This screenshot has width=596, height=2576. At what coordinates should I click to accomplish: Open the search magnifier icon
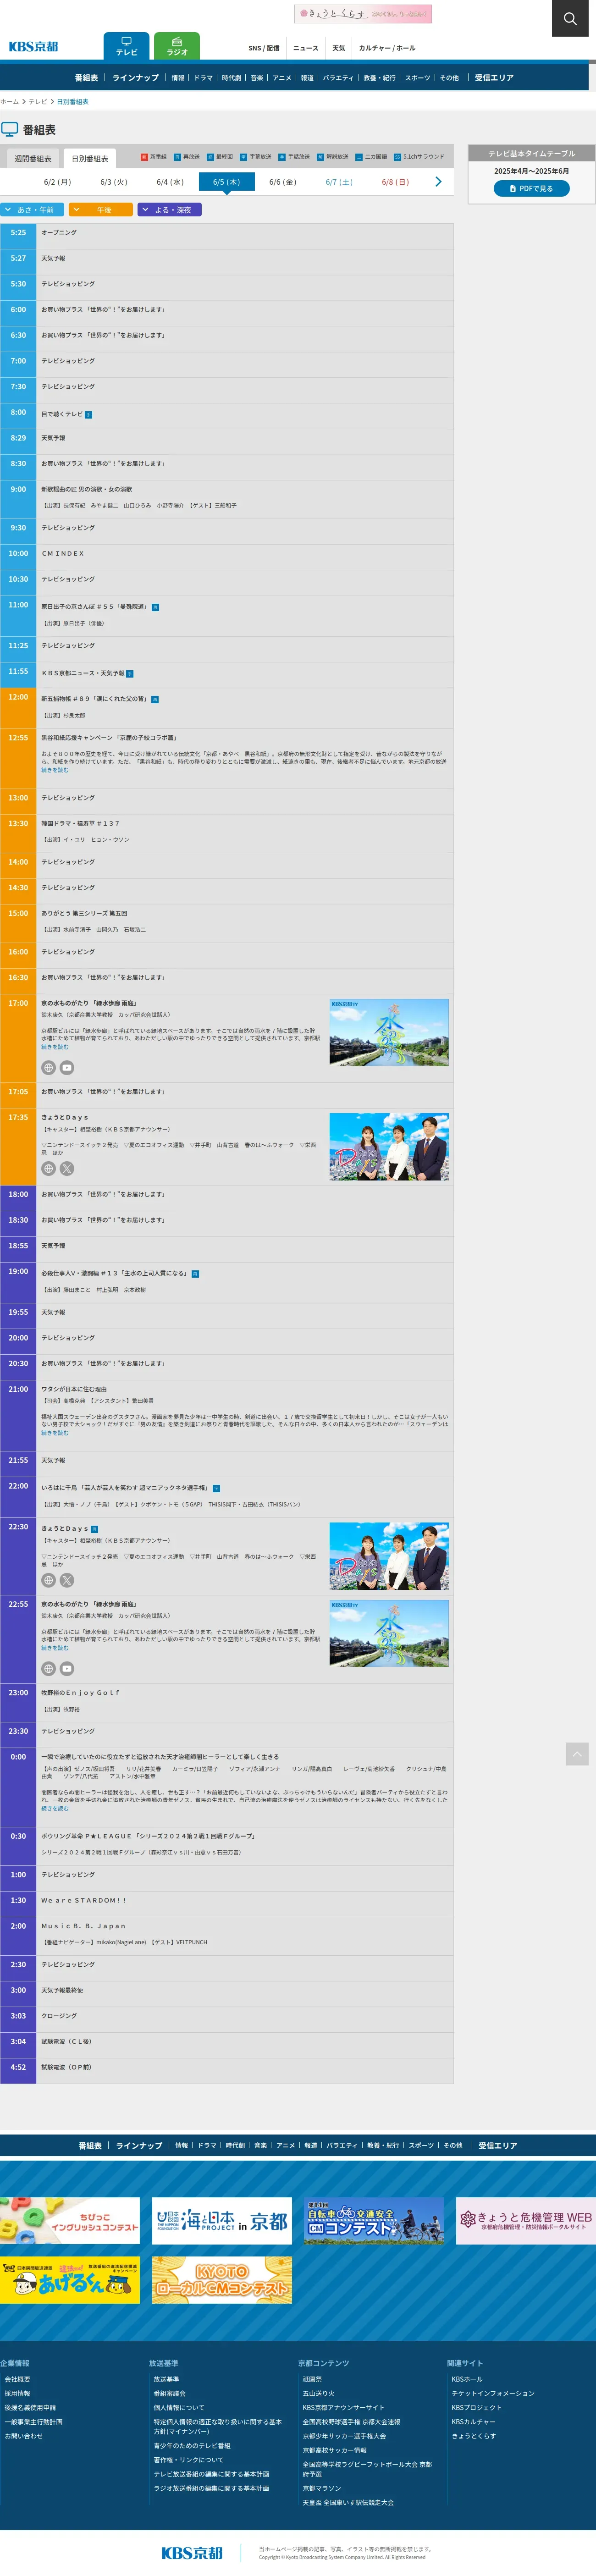coord(570,18)
